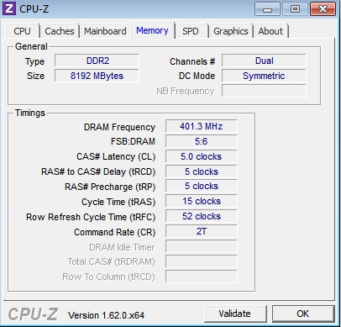Click the empty DRAM Idle Timer field

coord(201,246)
